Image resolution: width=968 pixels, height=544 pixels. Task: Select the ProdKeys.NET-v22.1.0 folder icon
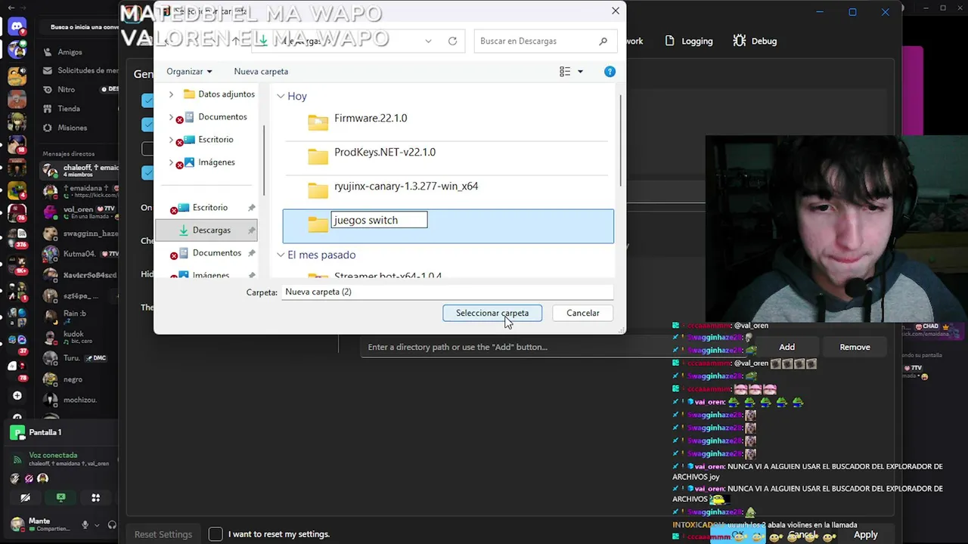tap(318, 156)
